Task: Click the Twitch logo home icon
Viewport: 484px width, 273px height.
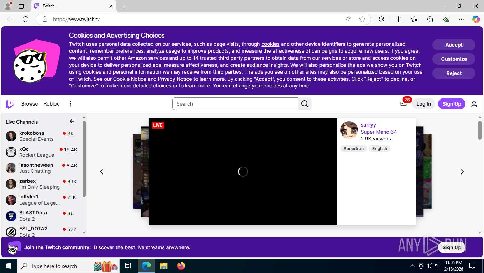Action: [10, 104]
